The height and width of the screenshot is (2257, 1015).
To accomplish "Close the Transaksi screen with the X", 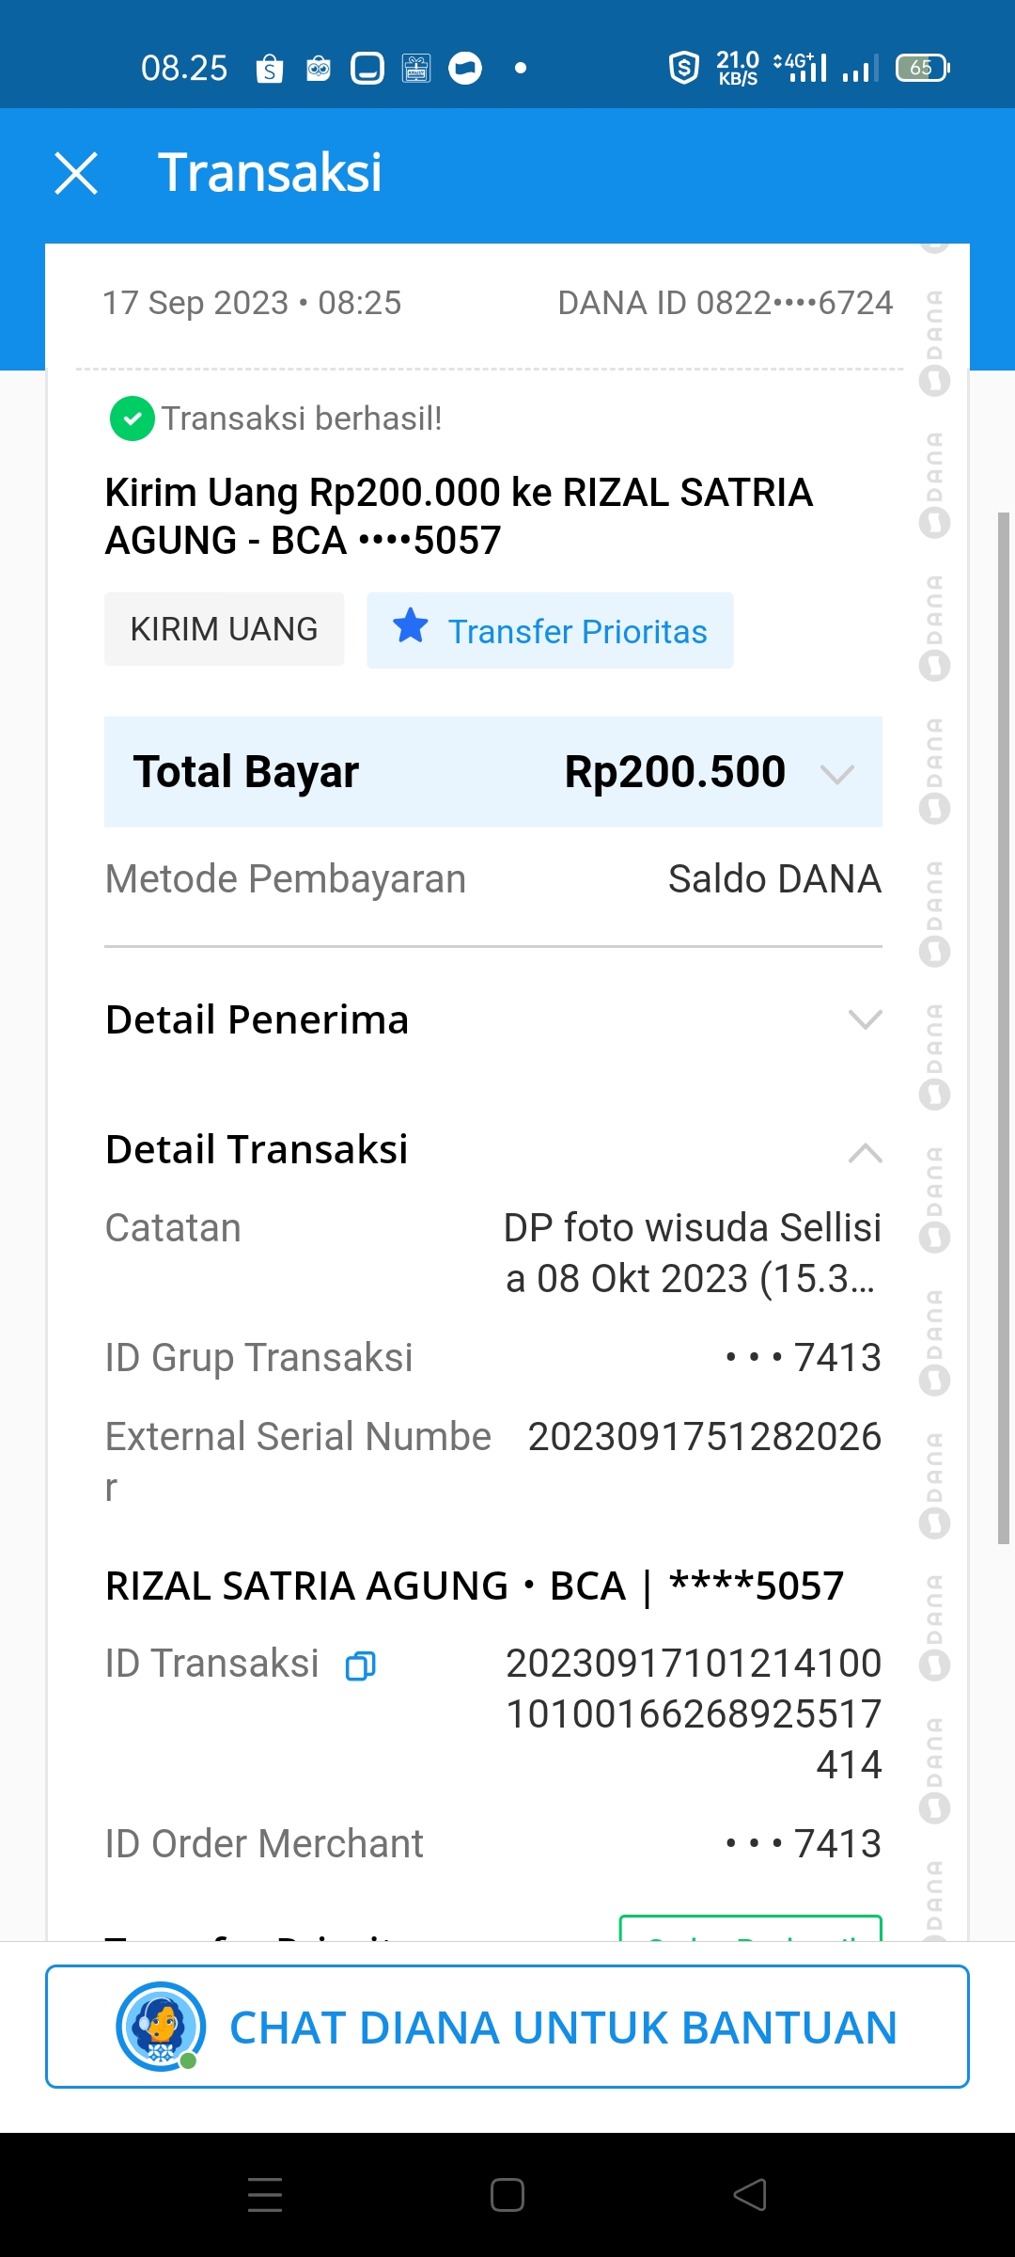I will point(76,173).
